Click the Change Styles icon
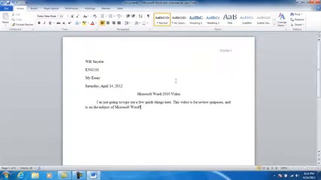The image size is (321, 180). (x=282, y=19)
